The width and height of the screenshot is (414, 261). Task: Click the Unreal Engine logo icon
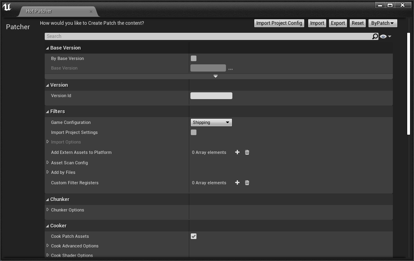[x=7, y=7]
